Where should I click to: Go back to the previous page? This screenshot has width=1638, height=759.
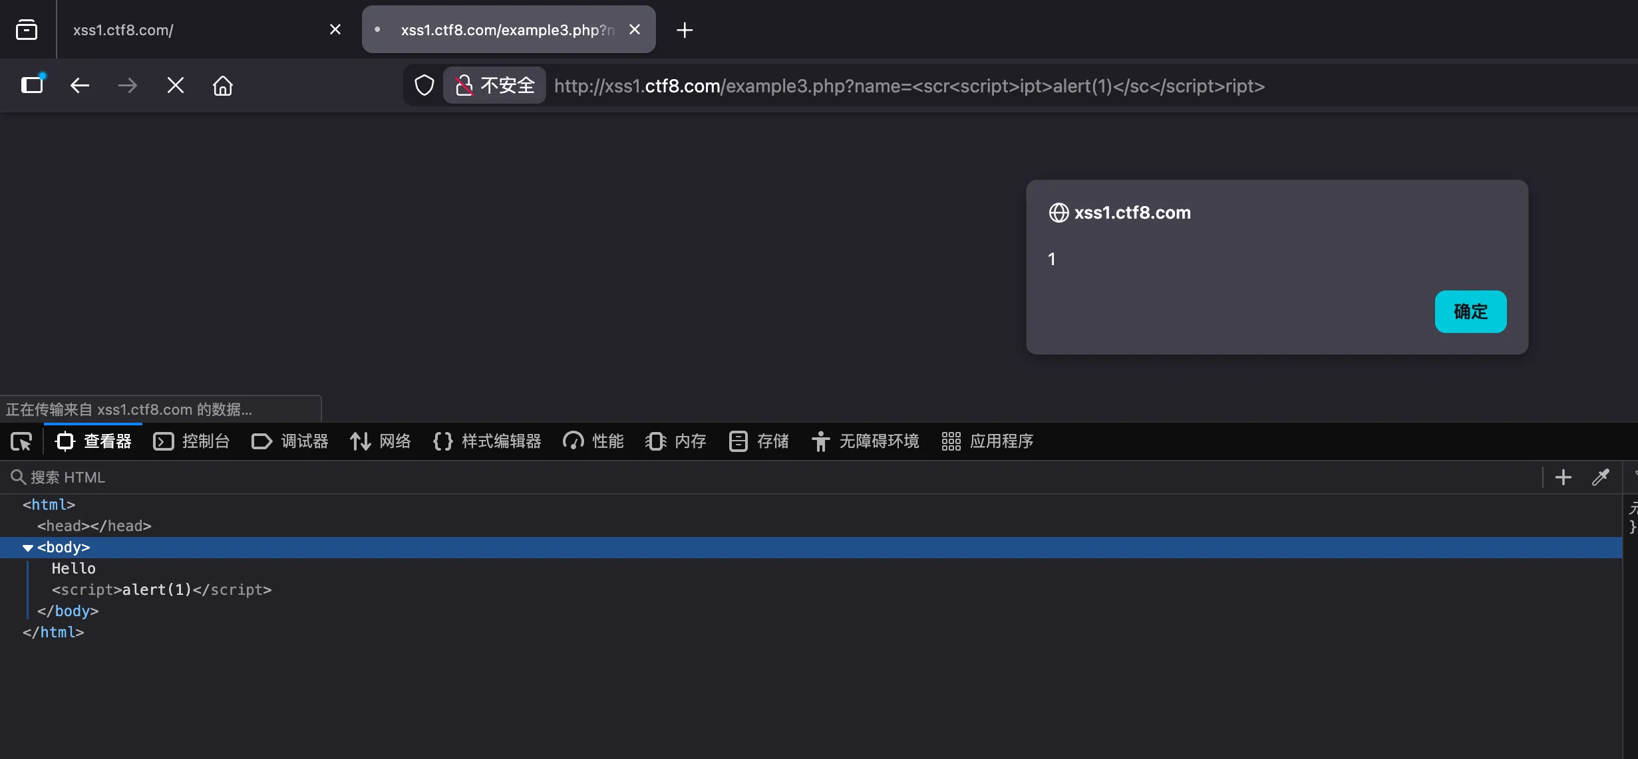pyautogui.click(x=80, y=86)
